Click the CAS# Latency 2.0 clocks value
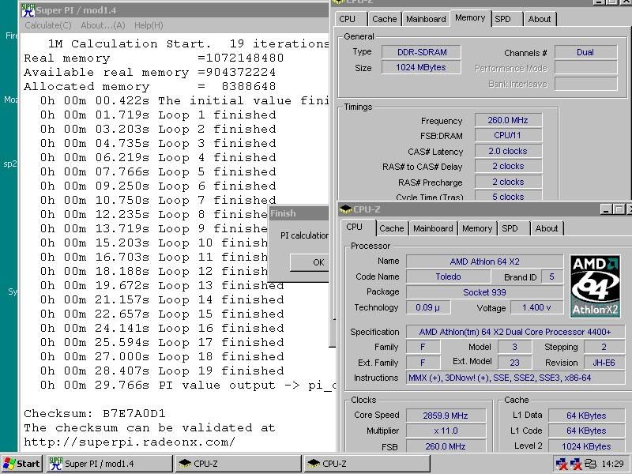 pyautogui.click(x=508, y=151)
